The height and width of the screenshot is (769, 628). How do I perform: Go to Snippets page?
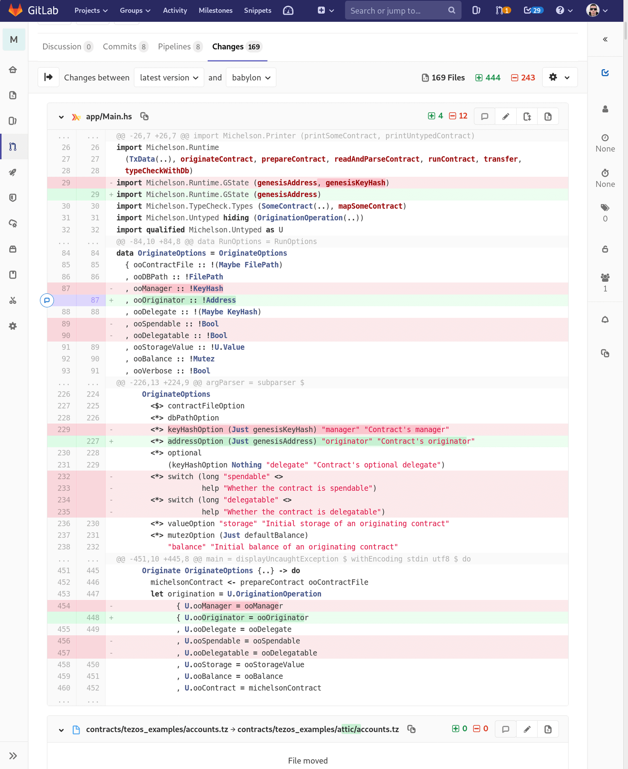point(257,10)
